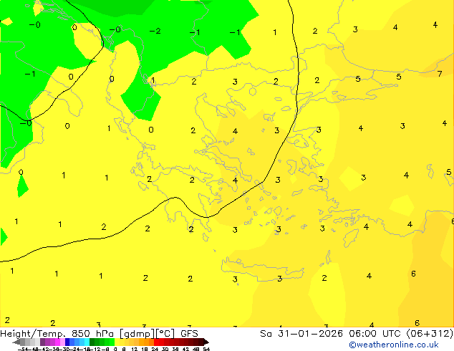Image resolution: width=454 pixels, height=351 pixels.
Task: Click the temperature label "7" on the map
Action: pos(440,74)
